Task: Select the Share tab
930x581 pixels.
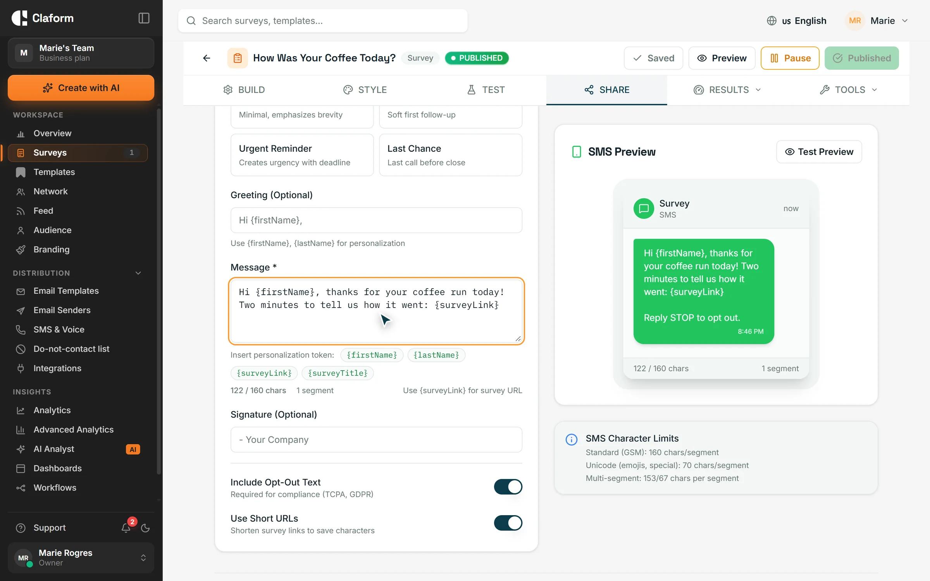Action: [607, 90]
